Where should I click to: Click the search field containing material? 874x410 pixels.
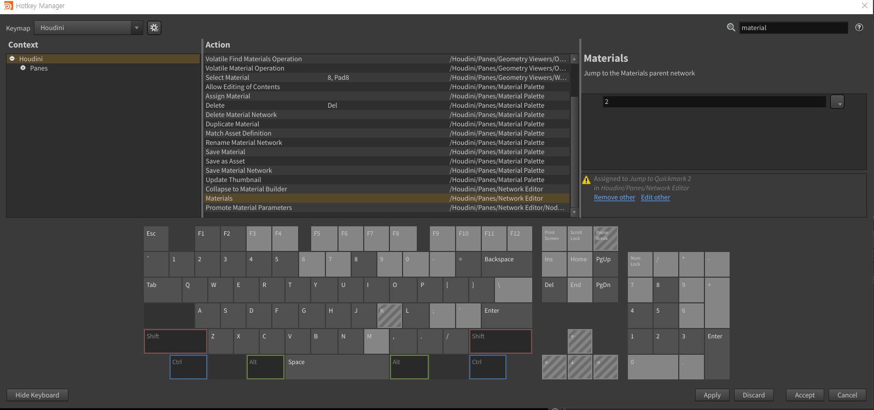[794, 28]
